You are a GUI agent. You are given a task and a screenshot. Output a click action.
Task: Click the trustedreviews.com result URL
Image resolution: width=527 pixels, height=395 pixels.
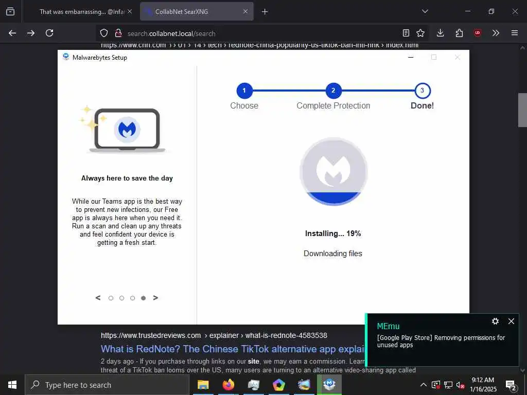point(214,335)
